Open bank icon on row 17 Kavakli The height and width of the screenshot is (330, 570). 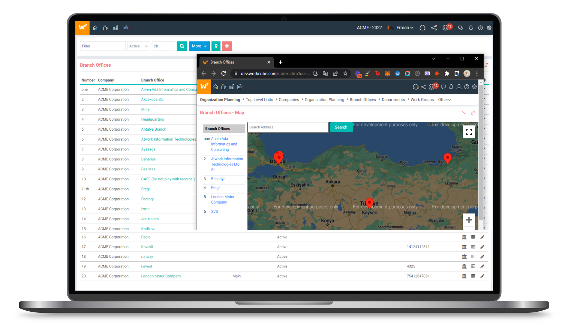coord(464,247)
